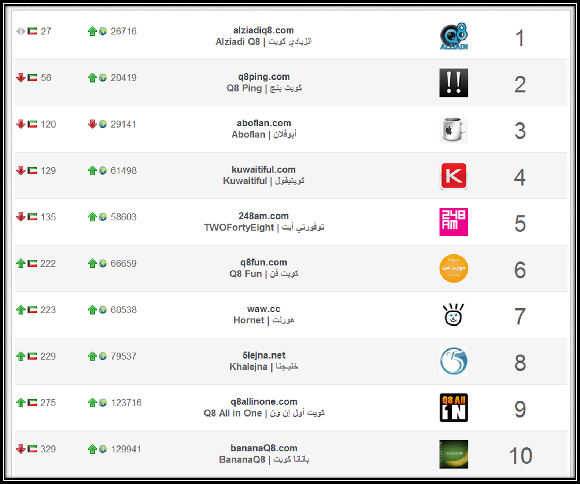
Task: Click the Kuwait rank number 329
Action: pos(48,449)
